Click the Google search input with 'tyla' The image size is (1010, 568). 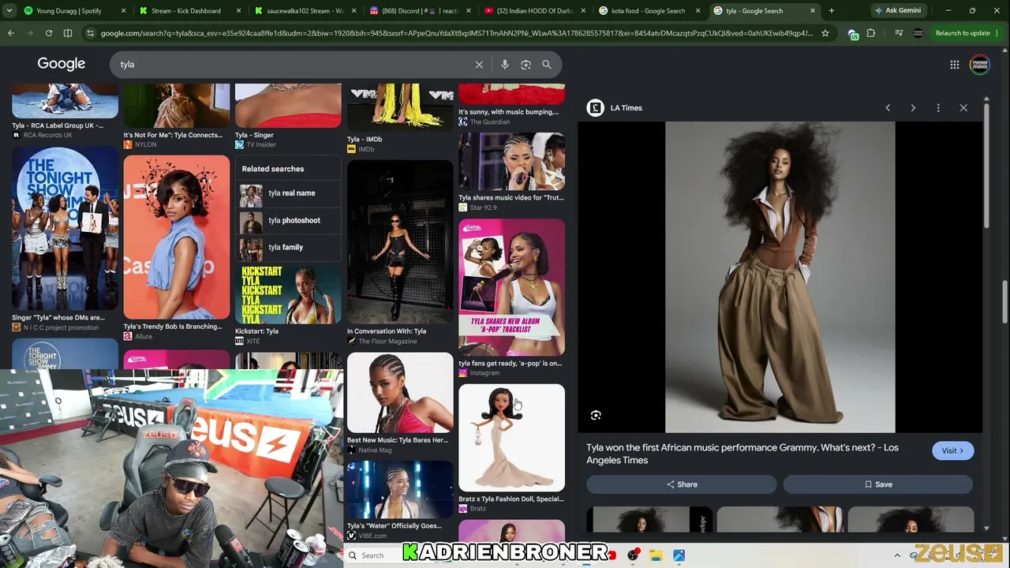click(x=292, y=65)
